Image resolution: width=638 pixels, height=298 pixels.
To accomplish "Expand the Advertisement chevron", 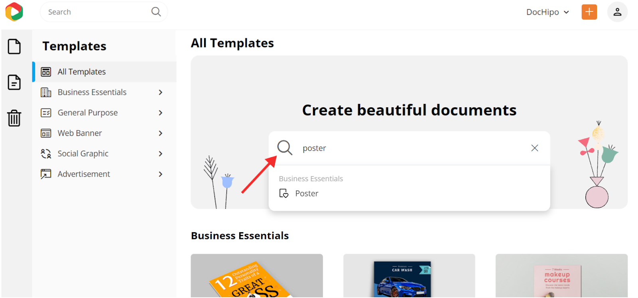I will point(160,174).
